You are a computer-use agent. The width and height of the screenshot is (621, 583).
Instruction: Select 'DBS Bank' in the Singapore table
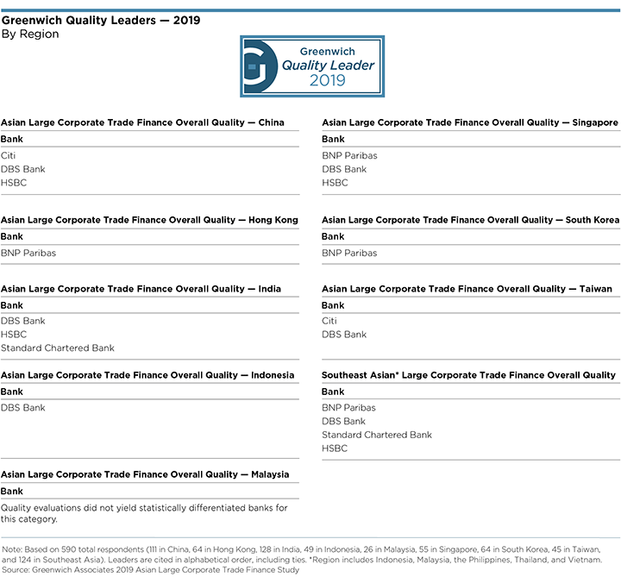344,169
